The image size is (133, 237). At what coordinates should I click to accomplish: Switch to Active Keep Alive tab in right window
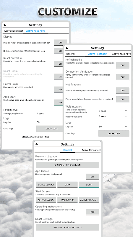coord(121,54)
